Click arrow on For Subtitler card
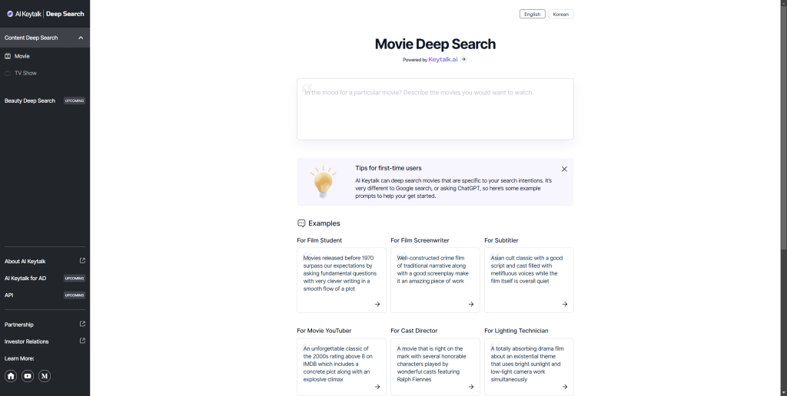This screenshot has width=787, height=396. pos(565,304)
